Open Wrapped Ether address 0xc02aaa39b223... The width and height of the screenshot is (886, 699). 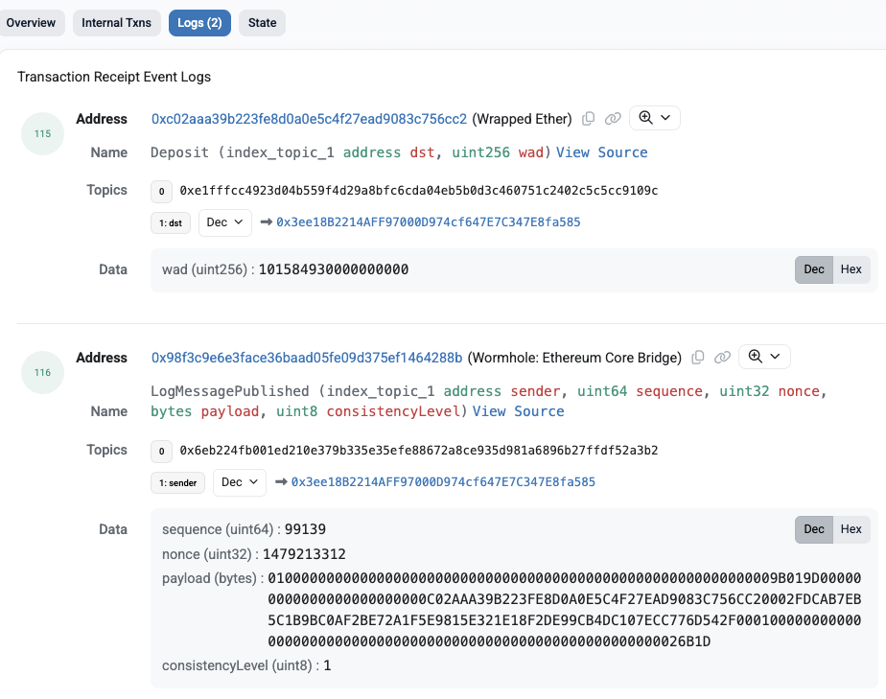click(x=309, y=119)
